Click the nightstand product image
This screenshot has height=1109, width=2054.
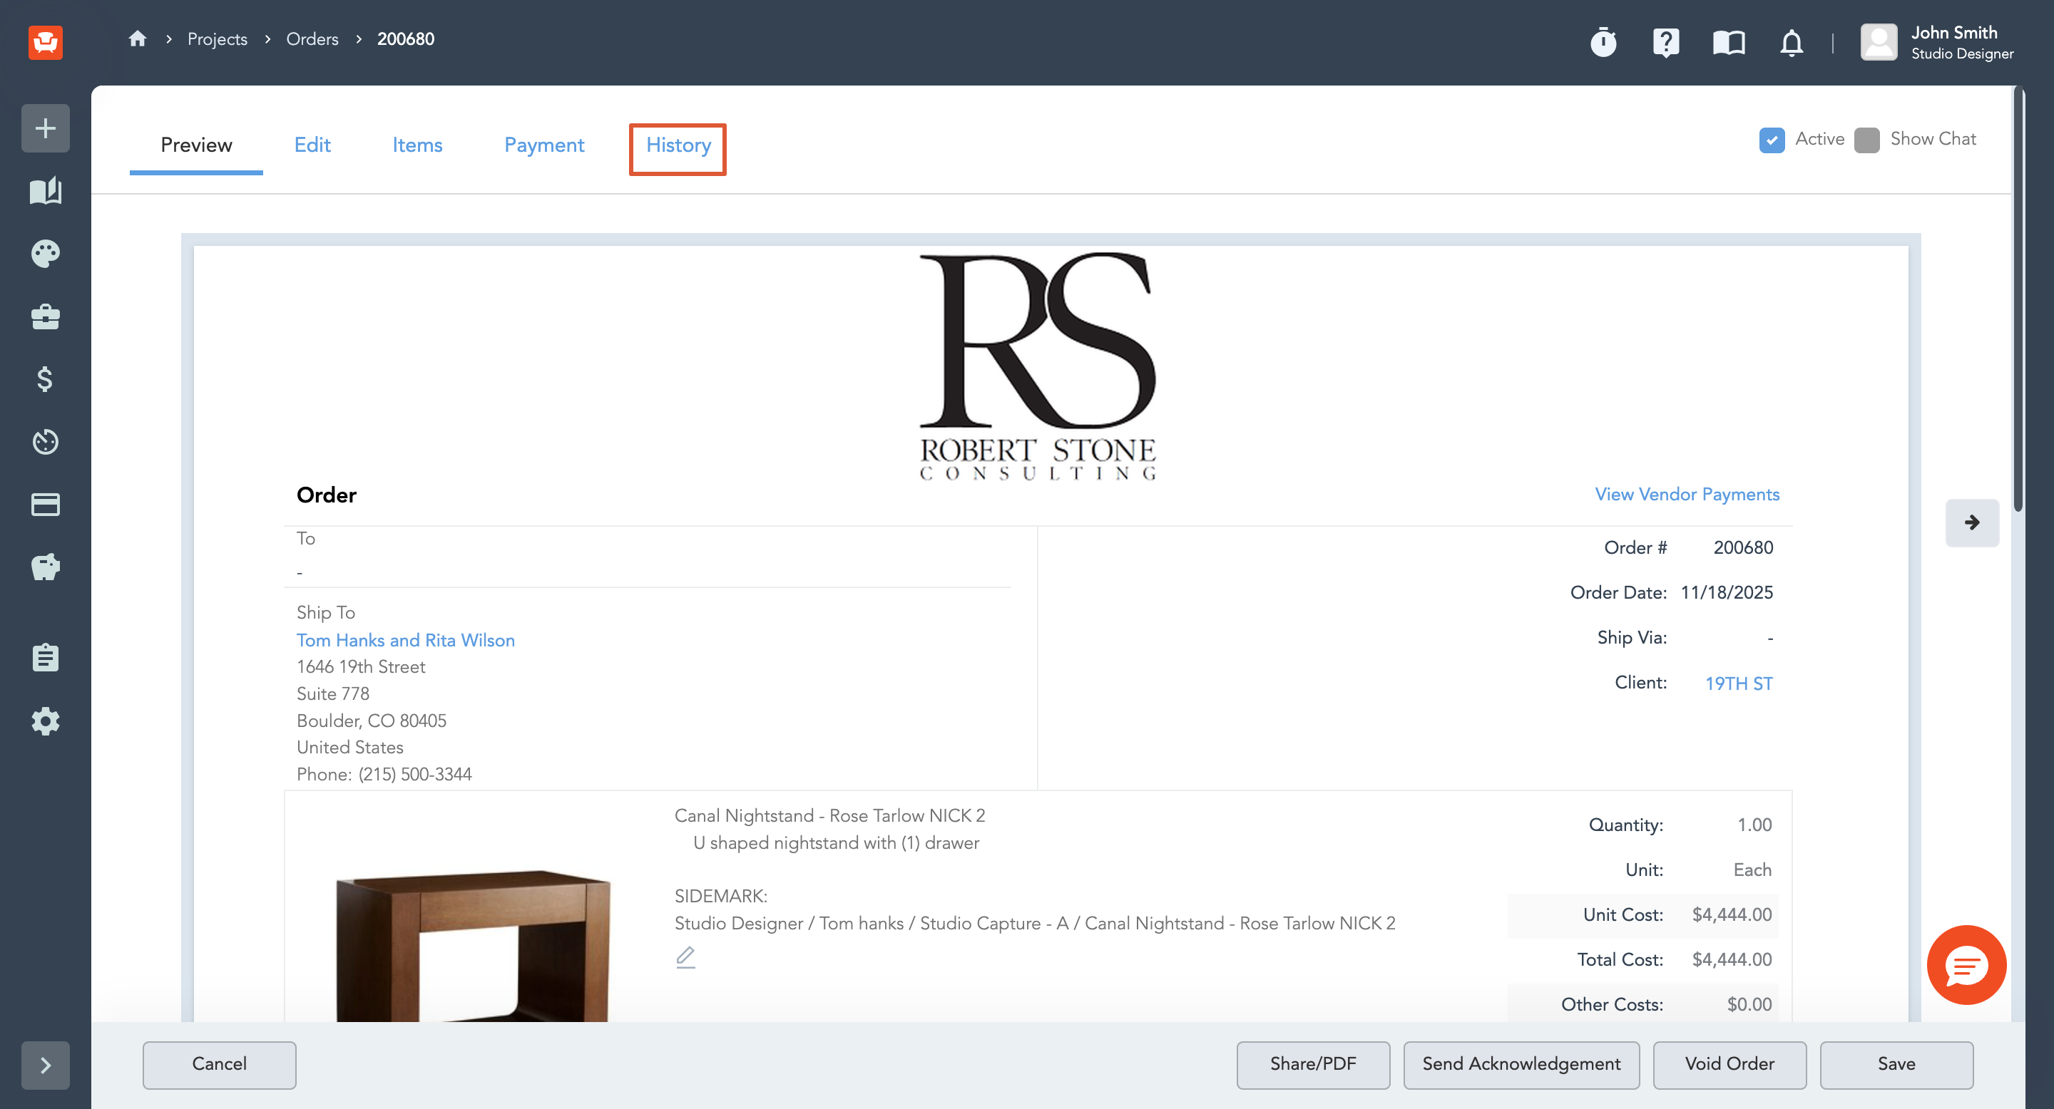tap(473, 946)
